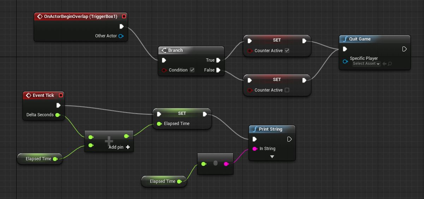Select the Event Tick node title

click(x=43, y=95)
